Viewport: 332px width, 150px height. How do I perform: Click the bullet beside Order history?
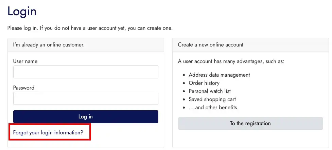(x=184, y=83)
